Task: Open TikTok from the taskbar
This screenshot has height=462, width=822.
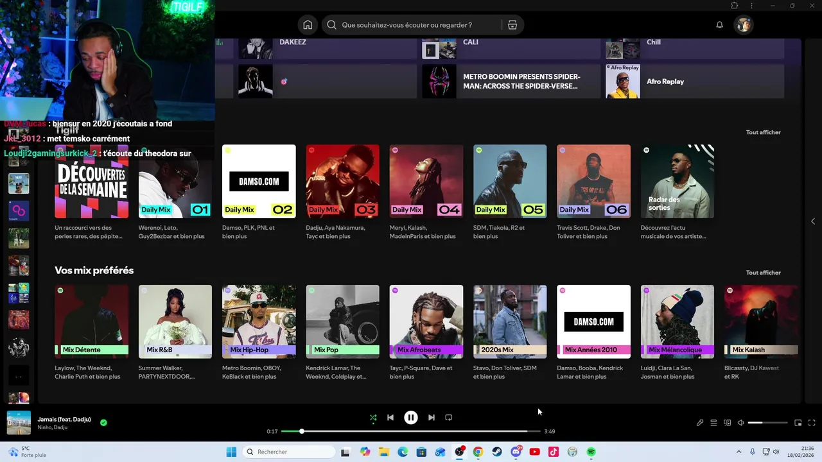Action: 554,452
